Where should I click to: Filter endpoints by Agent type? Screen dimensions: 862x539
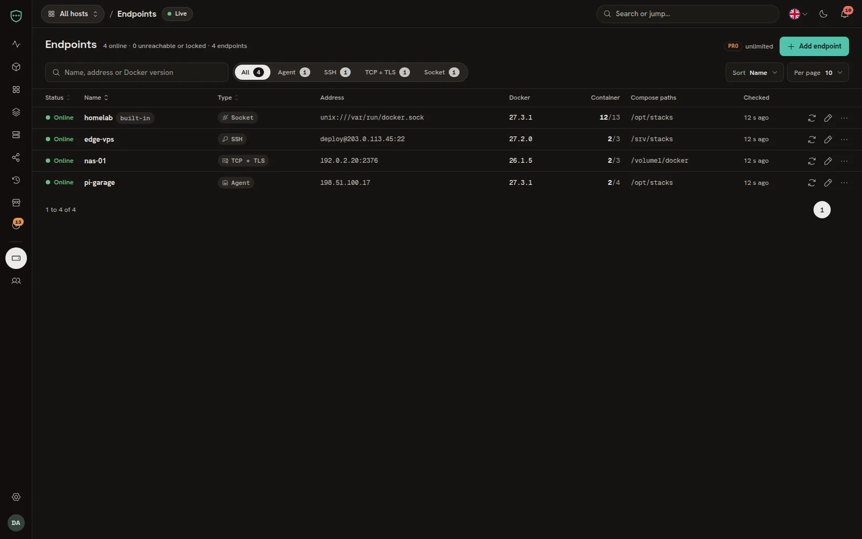point(294,72)
